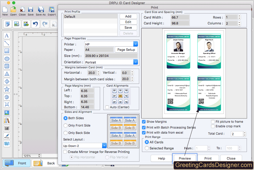254x170 pixels.
Task: Select the Star shape tool
Action: (x=7, y=89)
